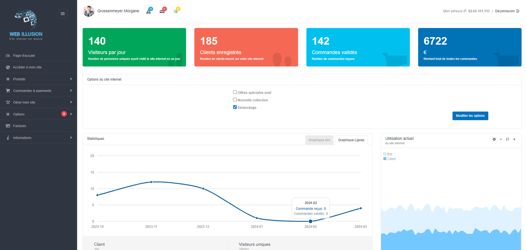
Task: Select the highlighted 2024-02 chart data point
Action: click(311, 221)
